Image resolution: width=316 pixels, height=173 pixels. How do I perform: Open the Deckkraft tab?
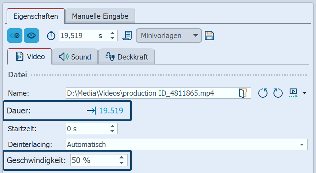[x=127, y=57]
